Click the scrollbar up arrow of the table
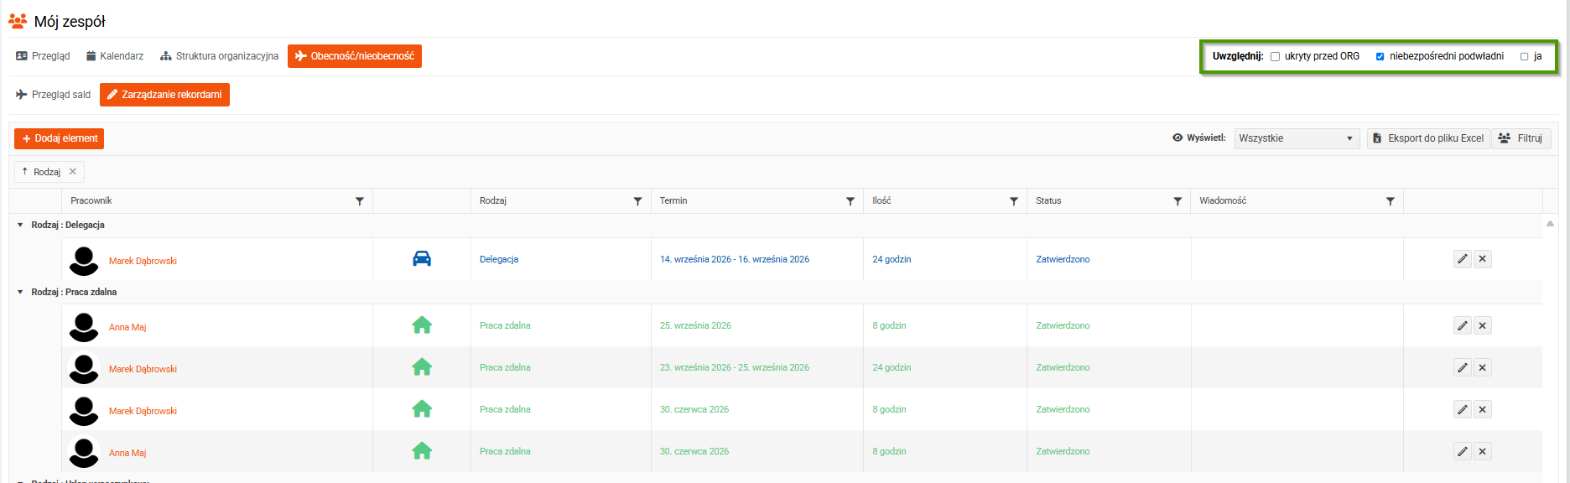 click(1550, 223)
